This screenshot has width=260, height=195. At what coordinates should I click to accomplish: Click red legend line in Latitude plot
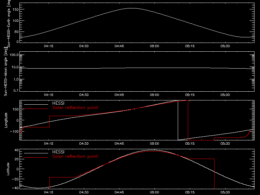click(36, 158)
